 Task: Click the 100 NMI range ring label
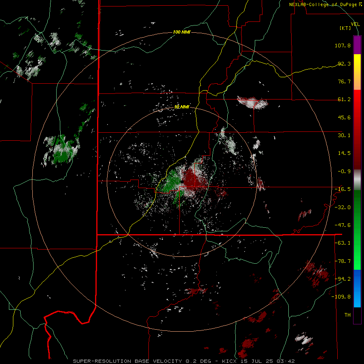click(182, 32)
